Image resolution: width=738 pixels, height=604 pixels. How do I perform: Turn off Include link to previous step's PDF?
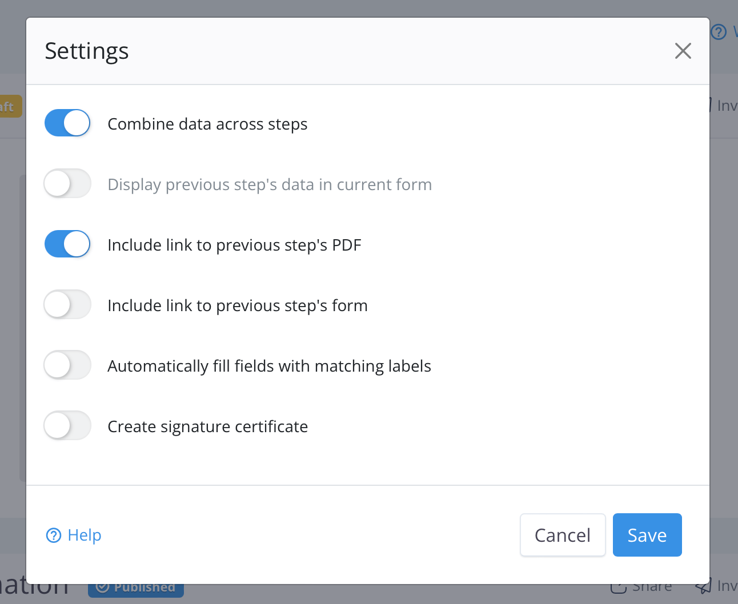pyautogui.click(x=67, y=244)
